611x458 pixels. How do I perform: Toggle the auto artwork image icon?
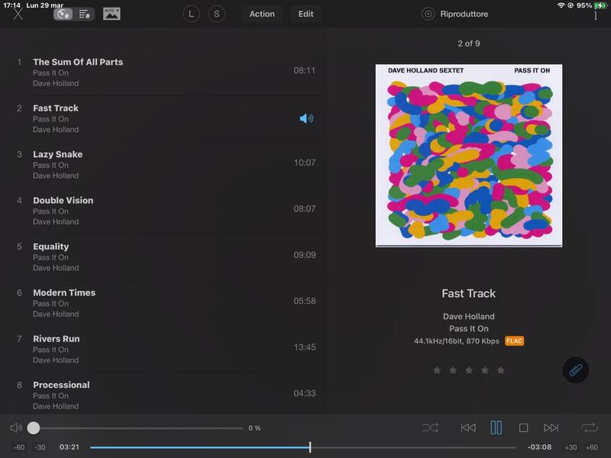tap(112, 14)
